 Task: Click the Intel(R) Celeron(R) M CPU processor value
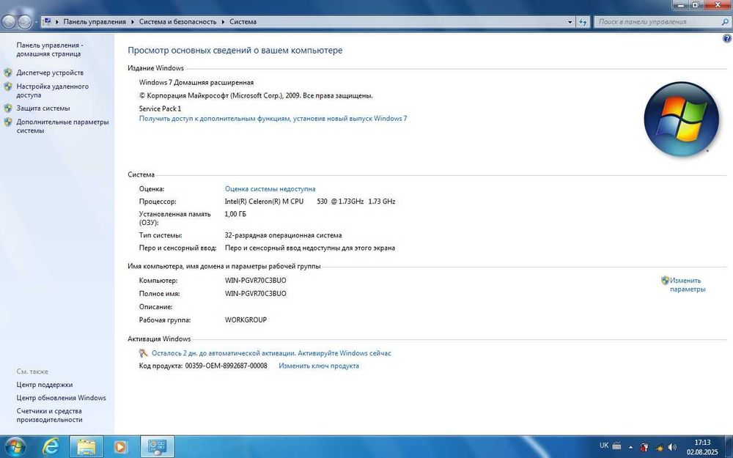310,202
